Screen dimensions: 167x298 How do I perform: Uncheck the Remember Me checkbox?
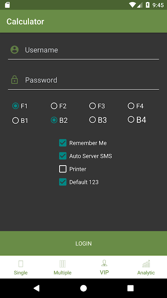[63, 143]
